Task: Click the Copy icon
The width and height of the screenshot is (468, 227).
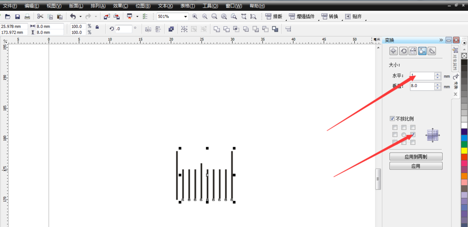Action: coord(50,17)
